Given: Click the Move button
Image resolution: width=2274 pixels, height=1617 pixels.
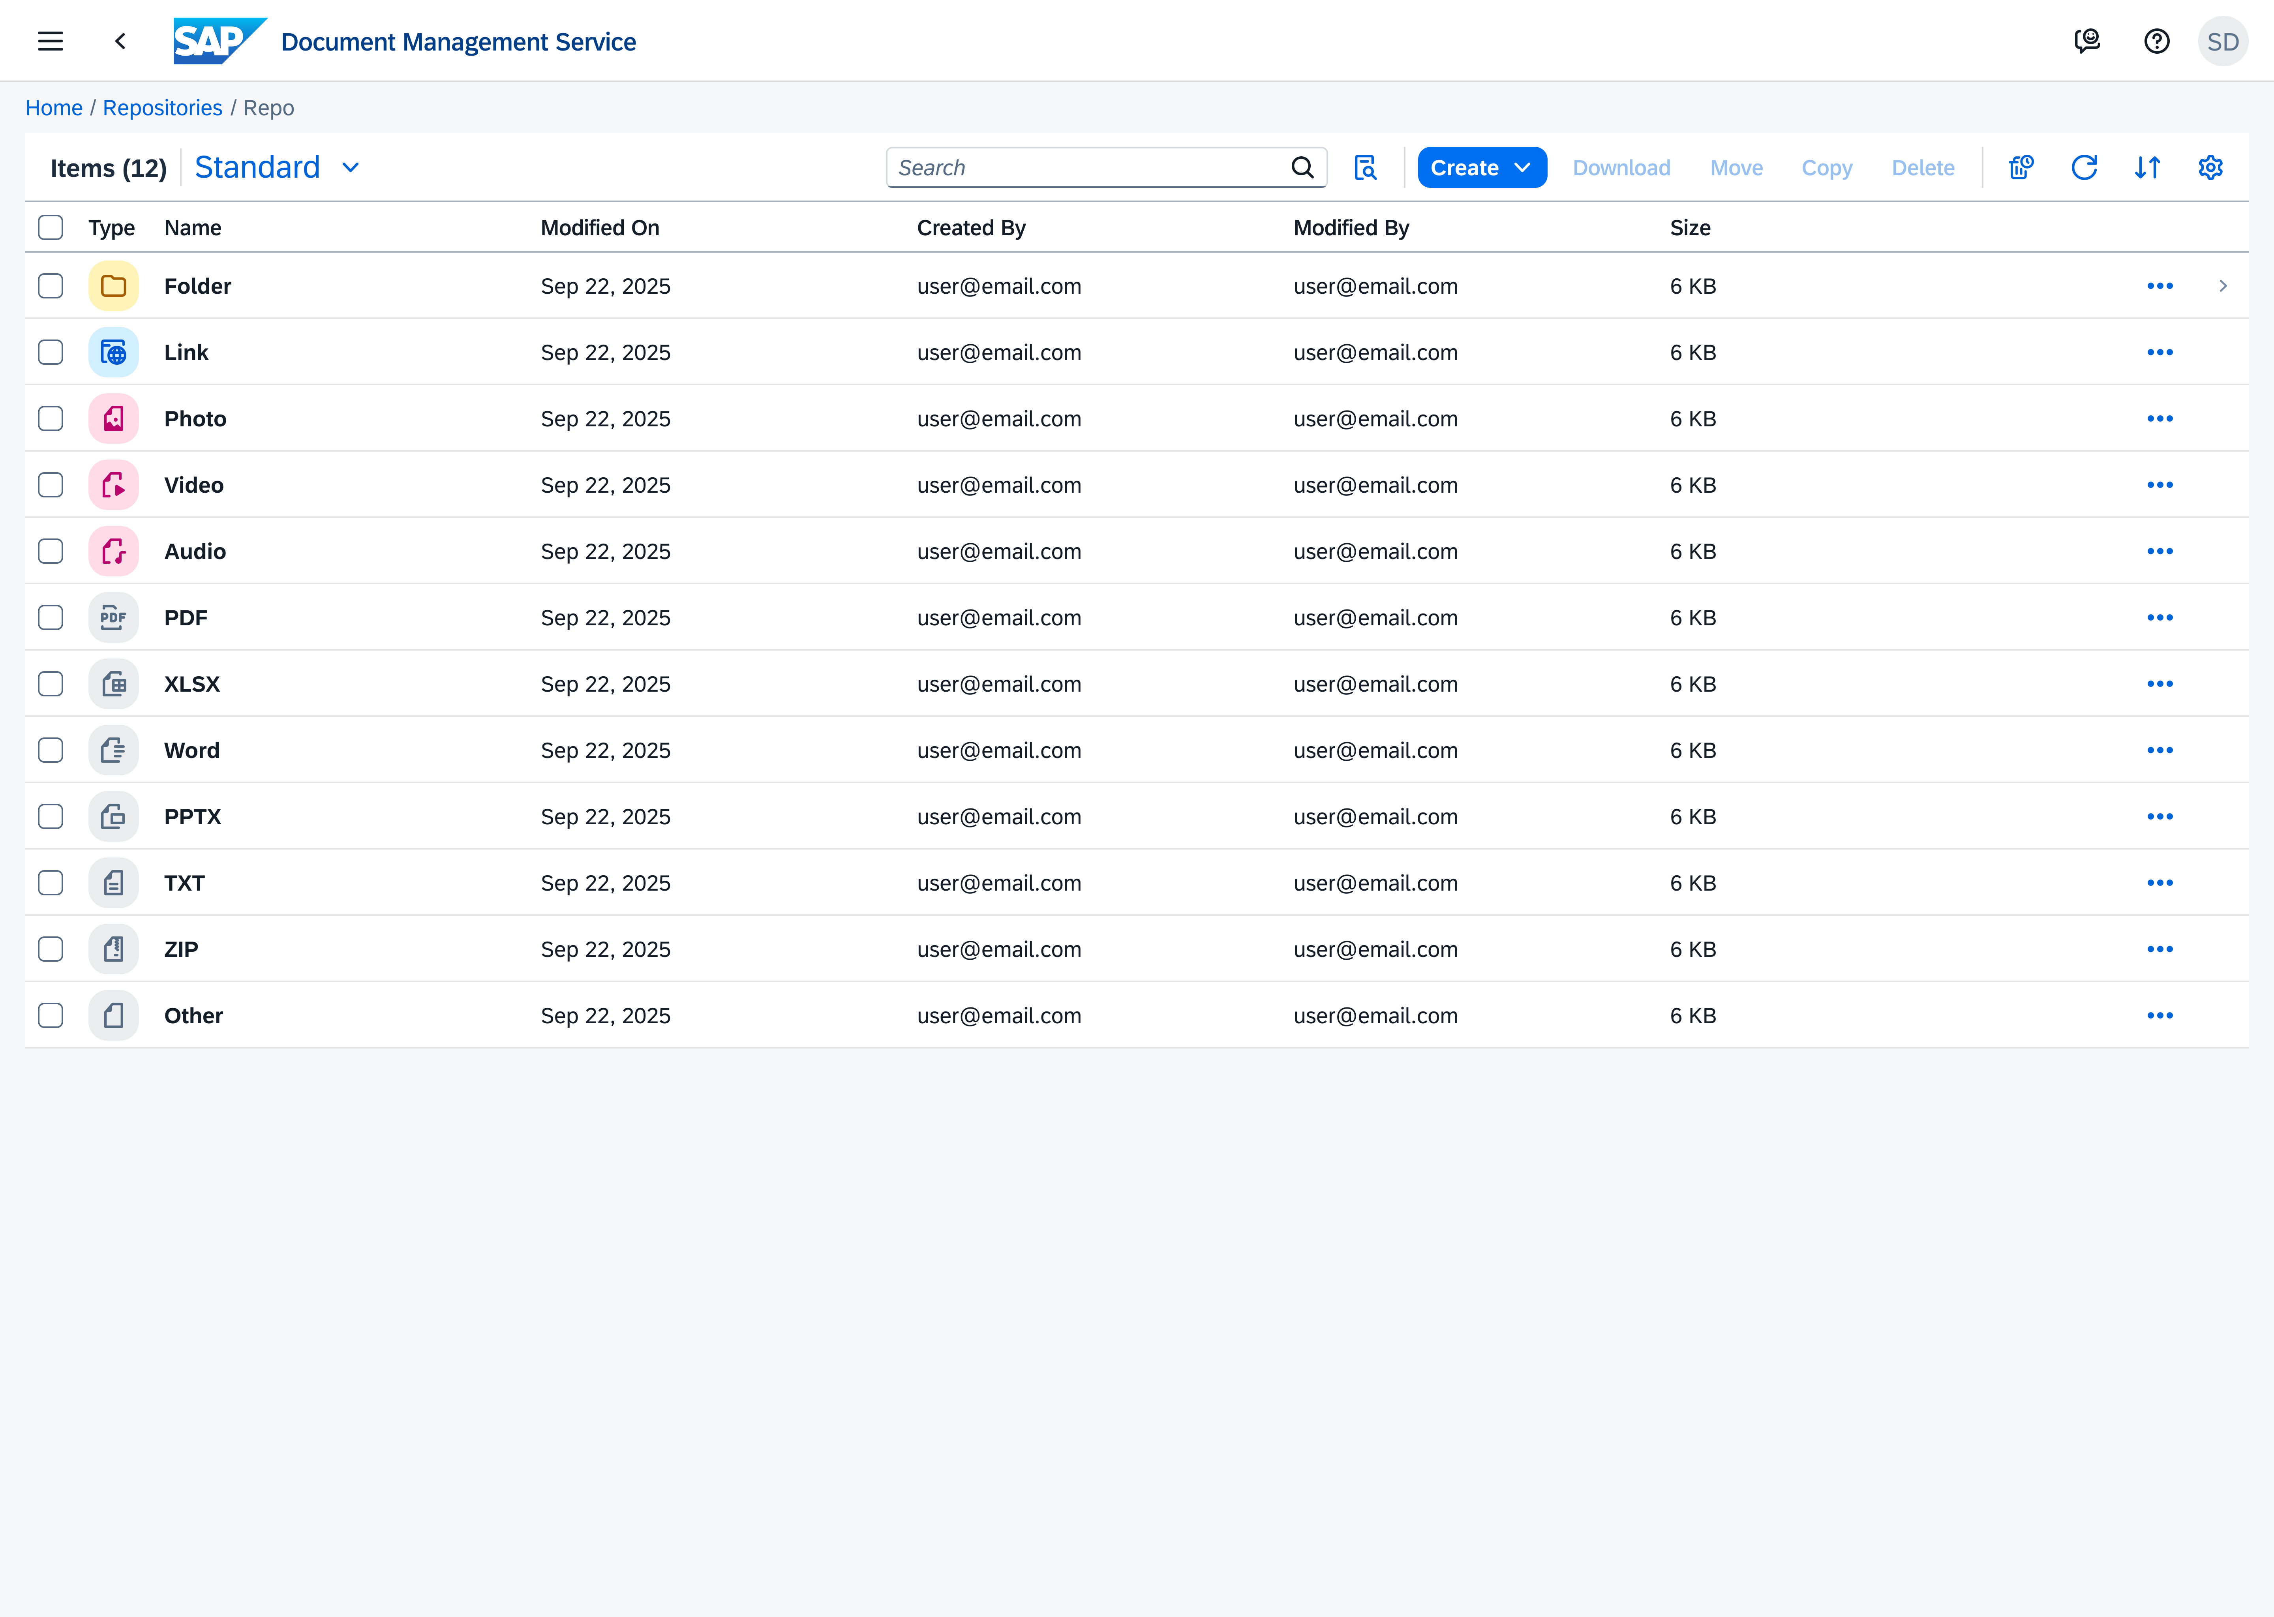Looking at the screenshot, I should [x=1736, y=167].
